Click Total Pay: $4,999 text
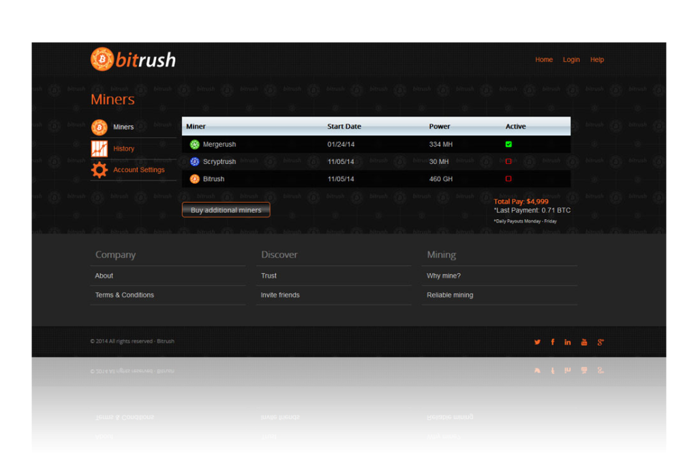This screenshot has height=456, width=698. pos(521,201)
